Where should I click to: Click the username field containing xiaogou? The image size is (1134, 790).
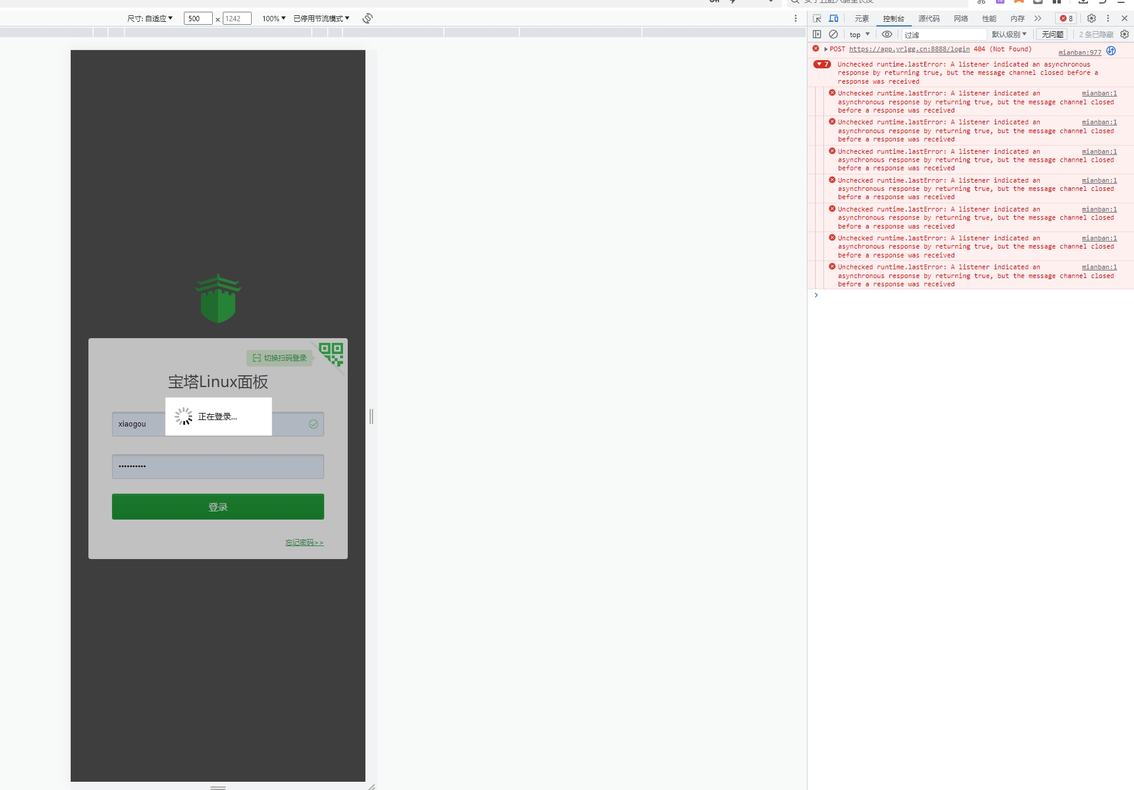tap(218, 424)
